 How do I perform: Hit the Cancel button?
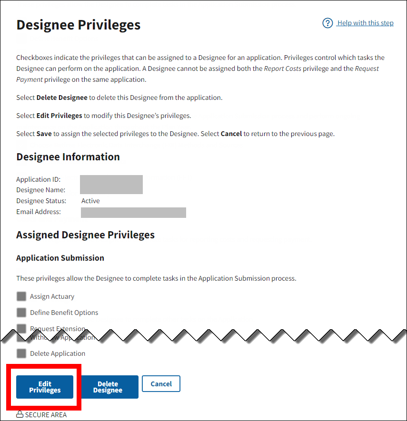[x=161, y=384]
